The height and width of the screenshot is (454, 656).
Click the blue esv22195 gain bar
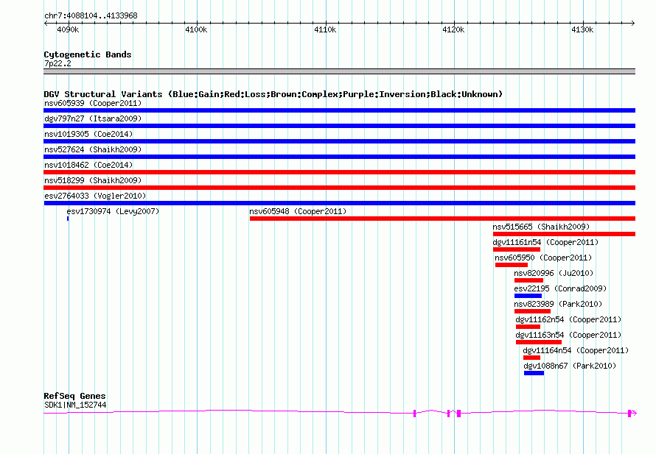click(x=528, y=296)
